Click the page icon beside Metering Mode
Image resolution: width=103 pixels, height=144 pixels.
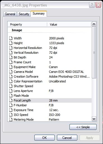tap(11, 120)
